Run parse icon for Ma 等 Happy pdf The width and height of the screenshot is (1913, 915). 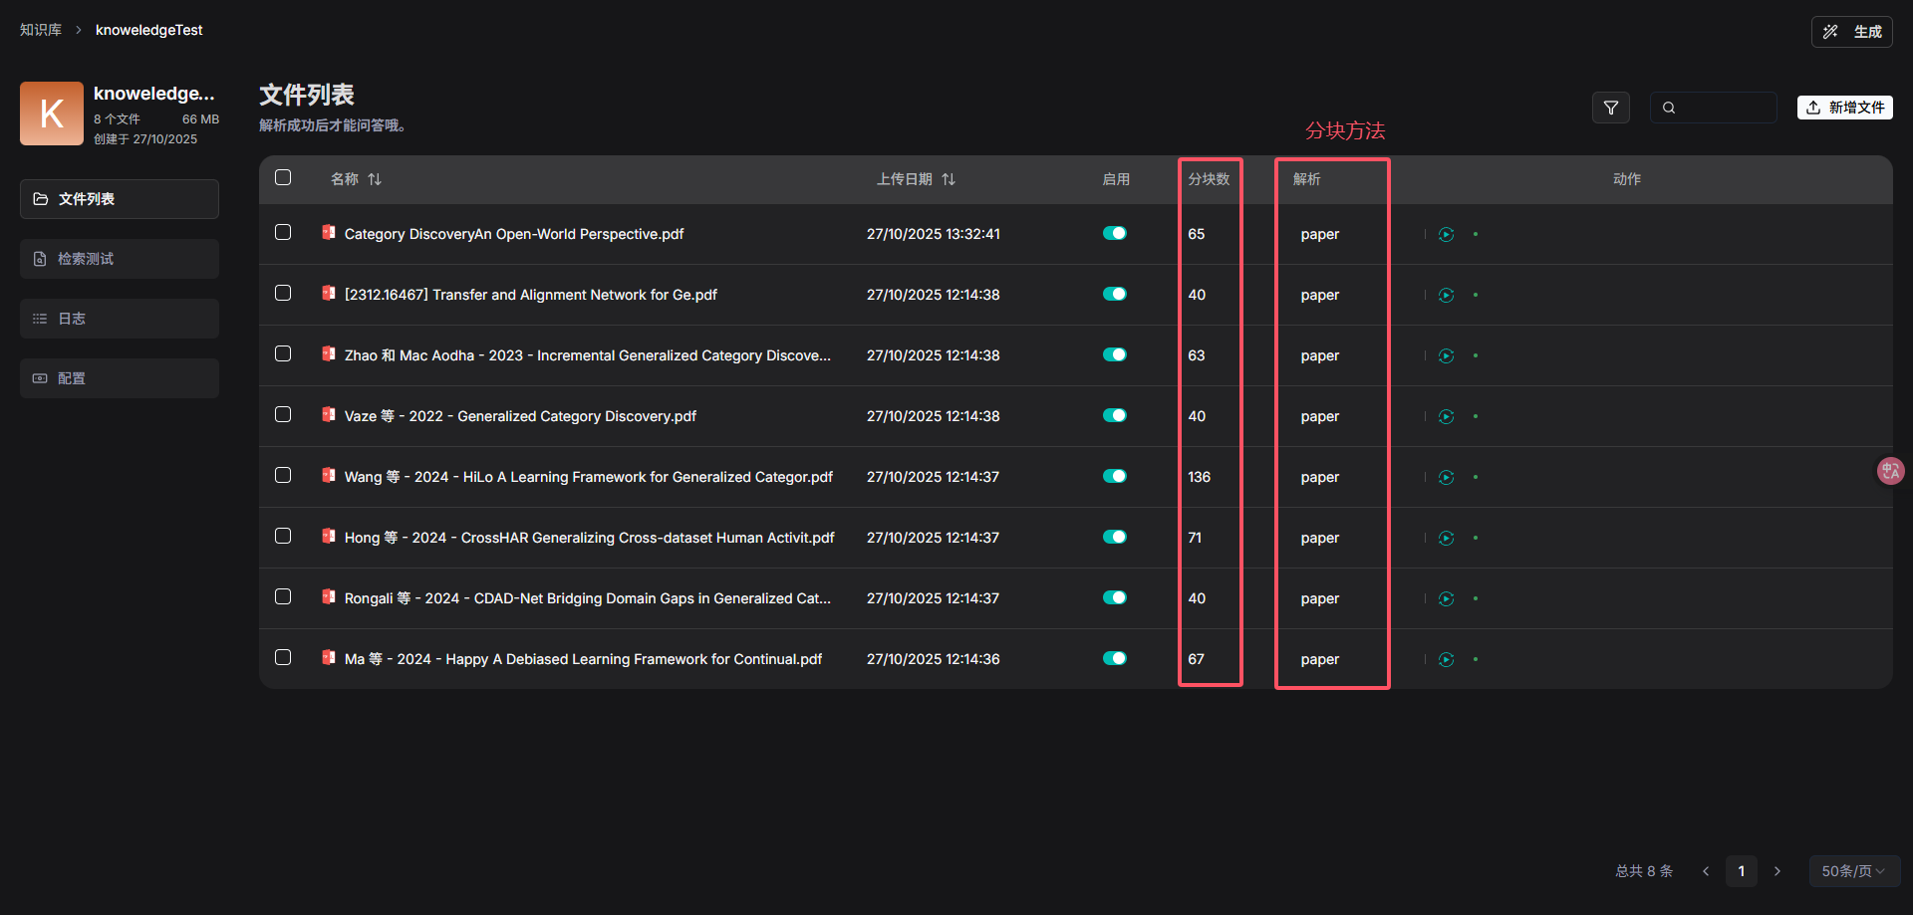1447,660
